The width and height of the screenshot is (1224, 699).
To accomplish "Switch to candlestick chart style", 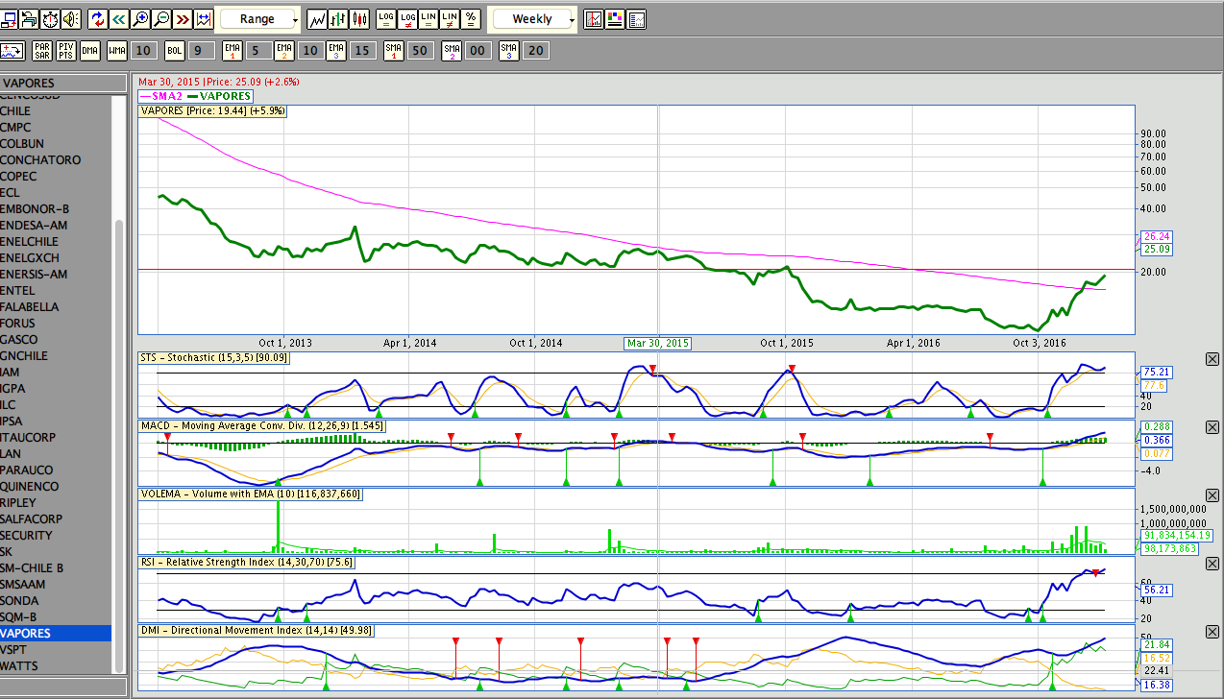I will click(360, 19).
